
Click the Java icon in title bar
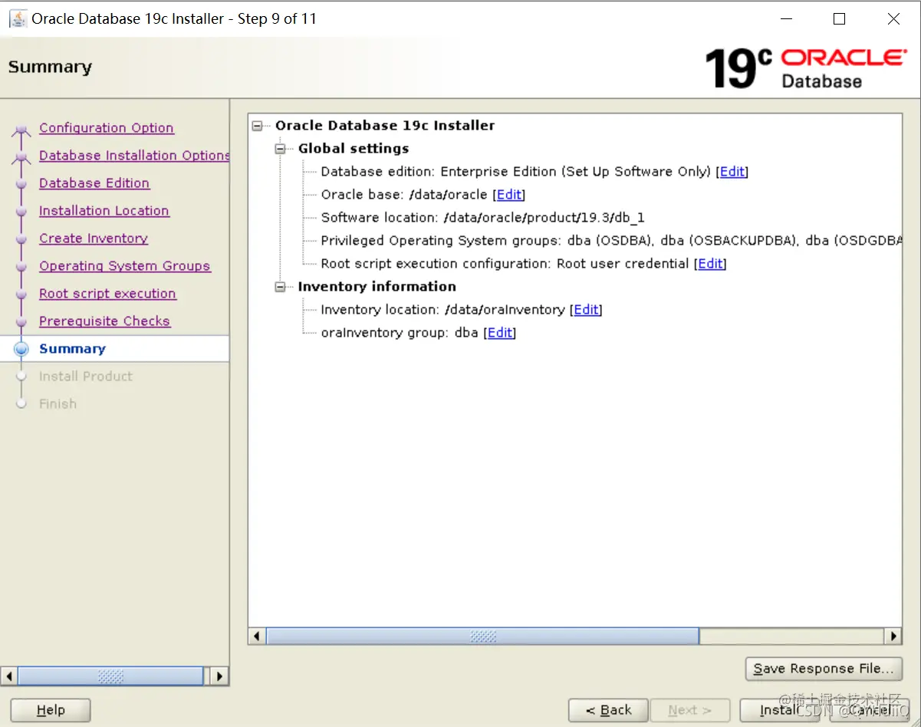[18, 18]
